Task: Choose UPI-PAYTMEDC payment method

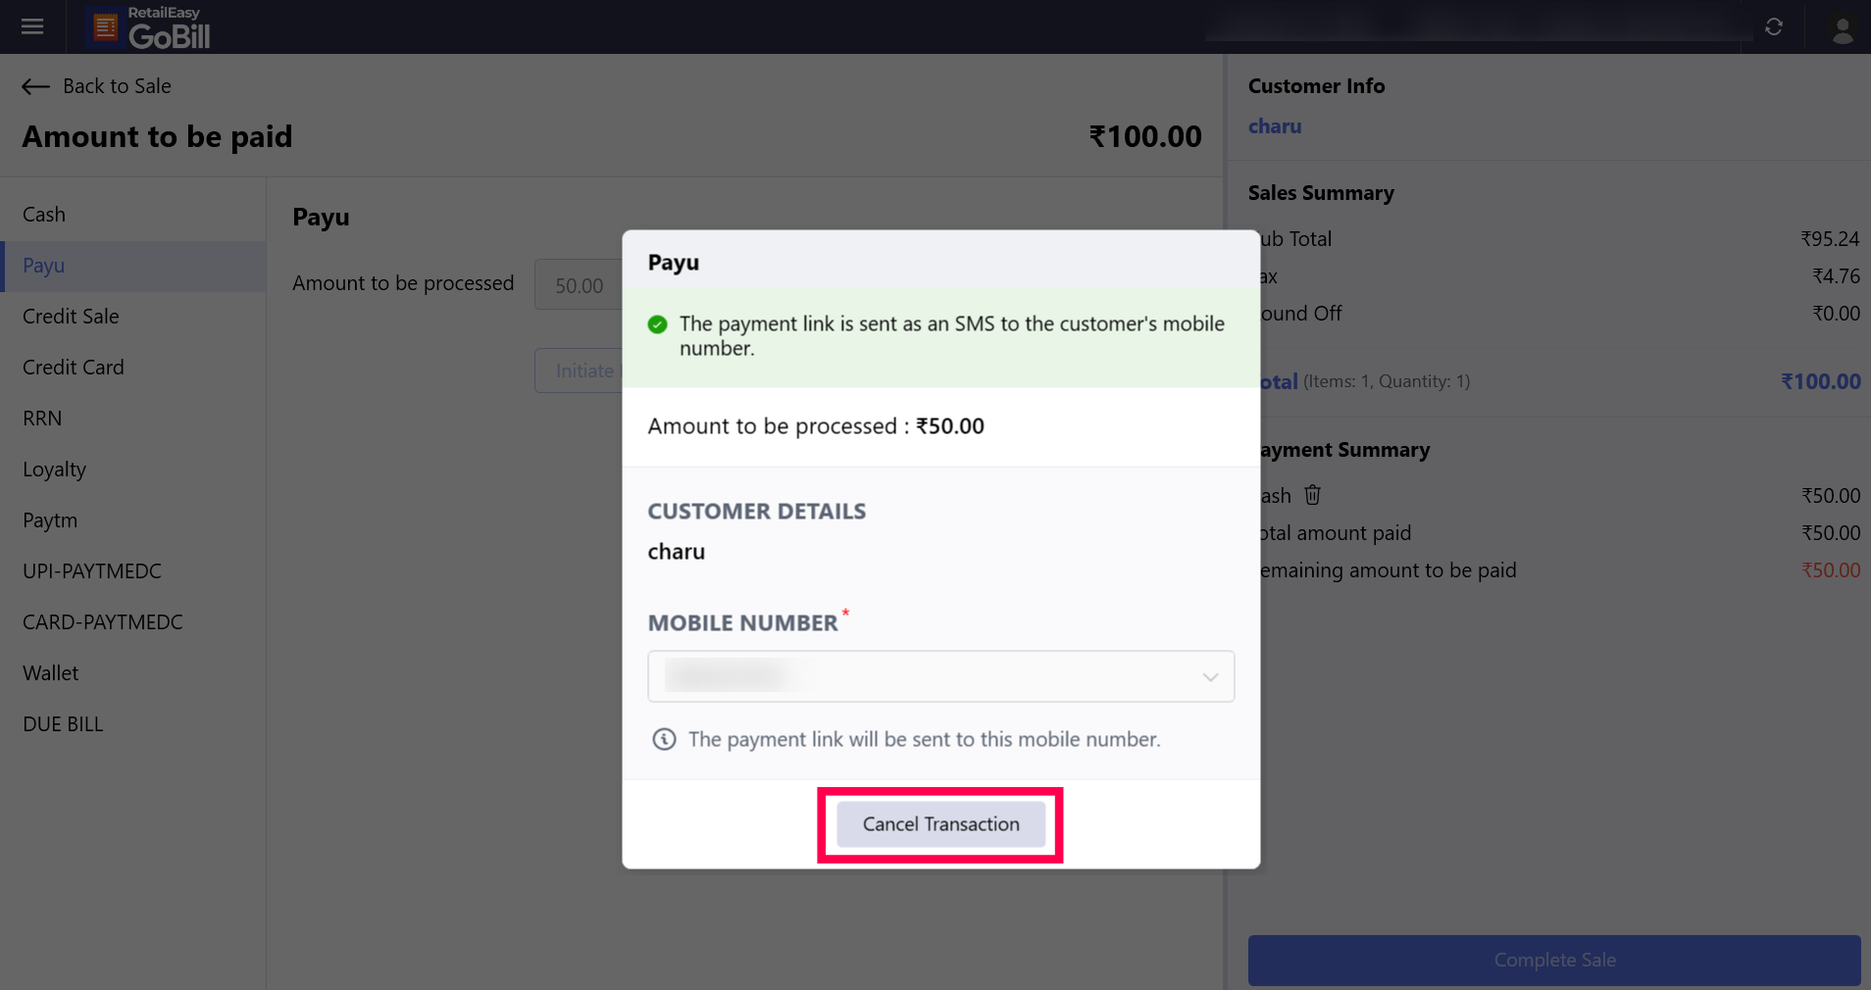Action: click(92, 571)
